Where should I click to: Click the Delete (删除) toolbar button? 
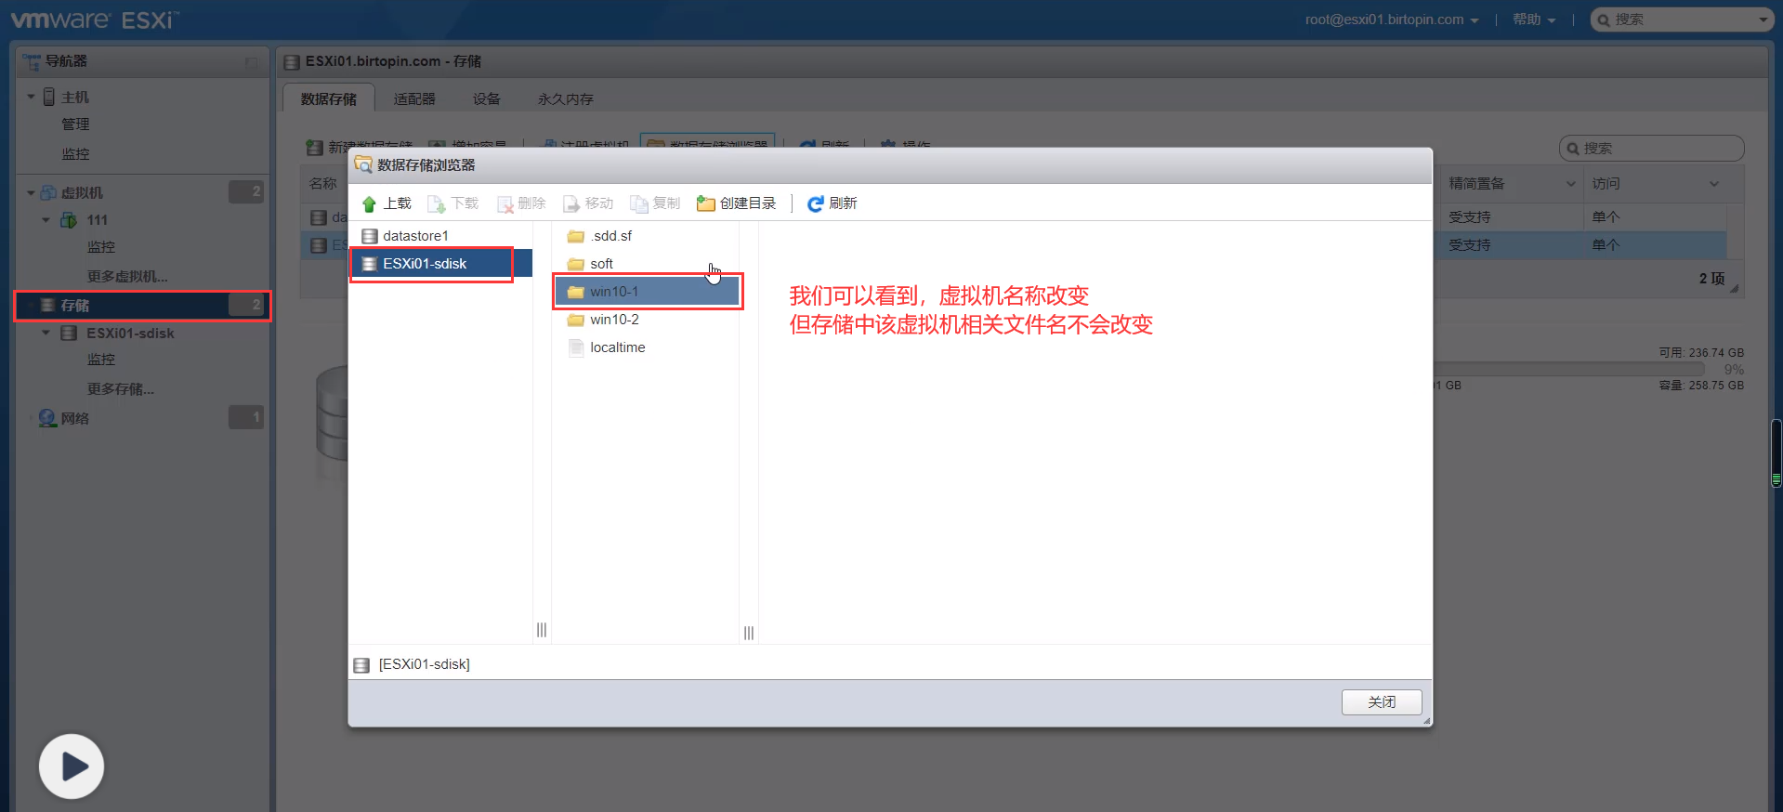coord(521,203)
